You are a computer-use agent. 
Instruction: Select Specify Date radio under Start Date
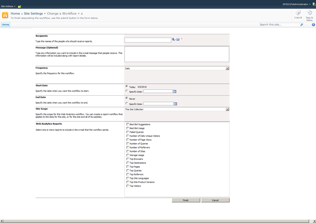(x=126, y=91)
